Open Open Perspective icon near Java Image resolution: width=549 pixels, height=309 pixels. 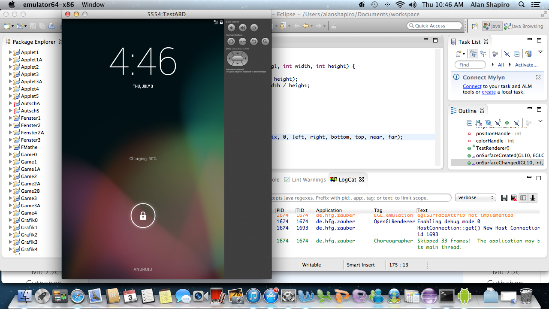coord(475,26)
